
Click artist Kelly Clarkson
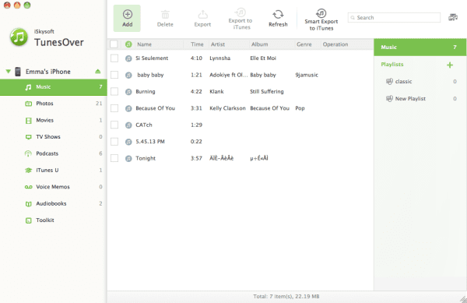227,108
